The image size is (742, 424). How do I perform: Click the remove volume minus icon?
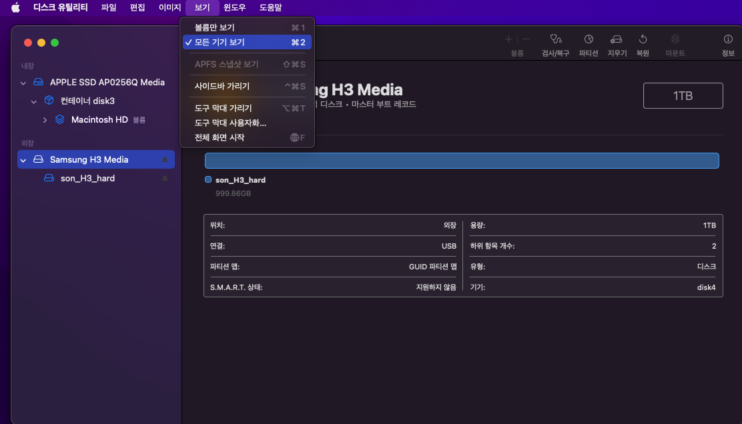click(x=526, y=39)
